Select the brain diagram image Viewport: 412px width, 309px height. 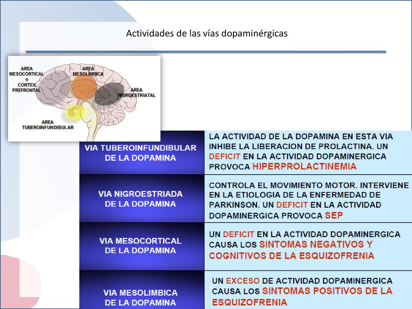[x=84, y=99]
